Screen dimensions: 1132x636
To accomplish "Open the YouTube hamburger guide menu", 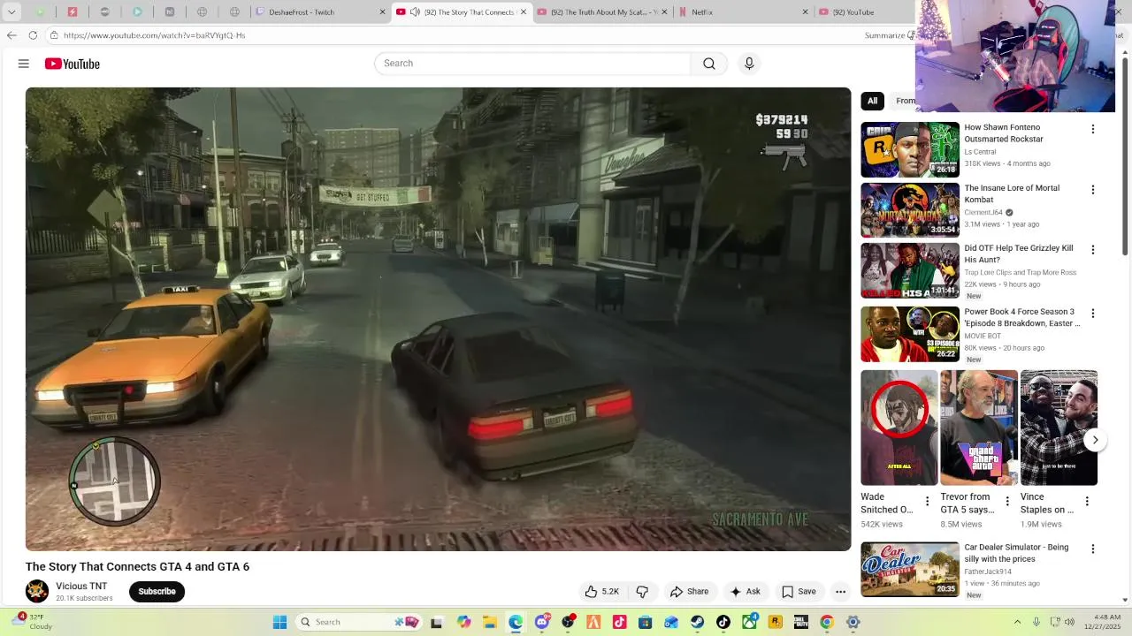I will coord(24,64).
